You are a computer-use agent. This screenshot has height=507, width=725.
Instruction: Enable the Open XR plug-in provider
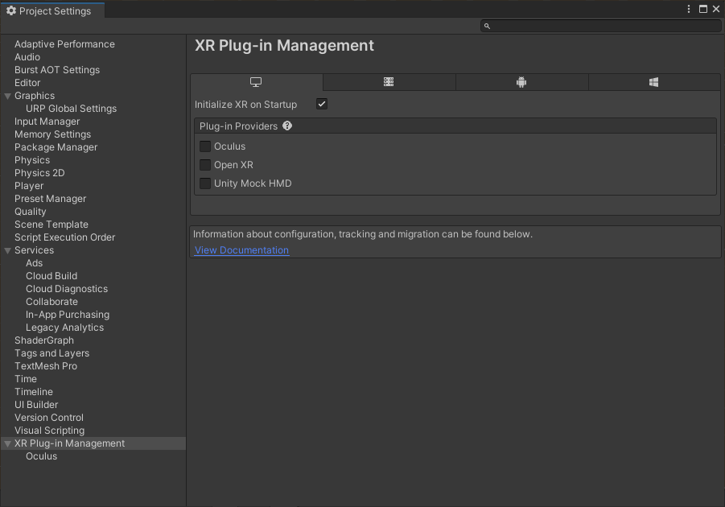point(205,165)
